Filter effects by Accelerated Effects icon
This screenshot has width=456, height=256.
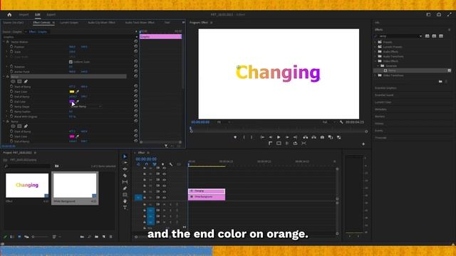(427, 36)
